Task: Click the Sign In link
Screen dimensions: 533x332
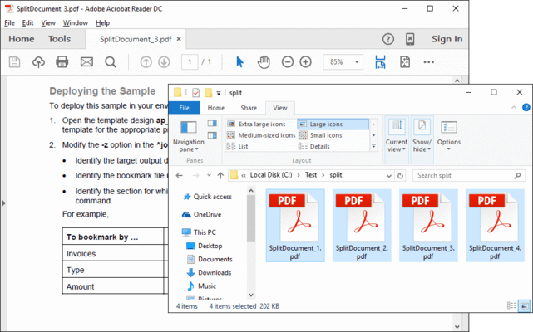Action: point(447,39)
